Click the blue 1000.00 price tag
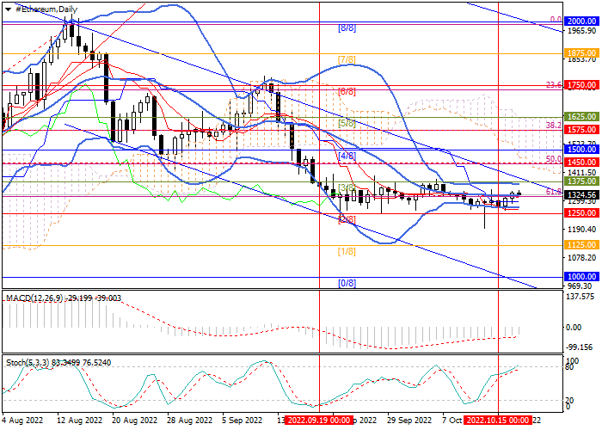Viewport: 602px width, 430px height. pos(581,277)
